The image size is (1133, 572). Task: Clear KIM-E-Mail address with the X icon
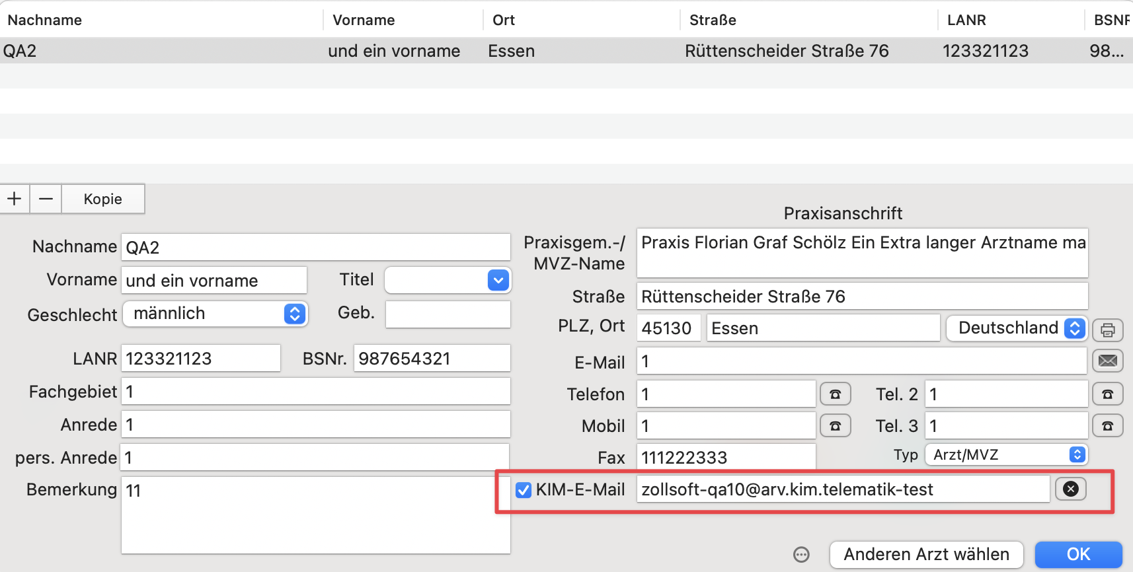1071,489
